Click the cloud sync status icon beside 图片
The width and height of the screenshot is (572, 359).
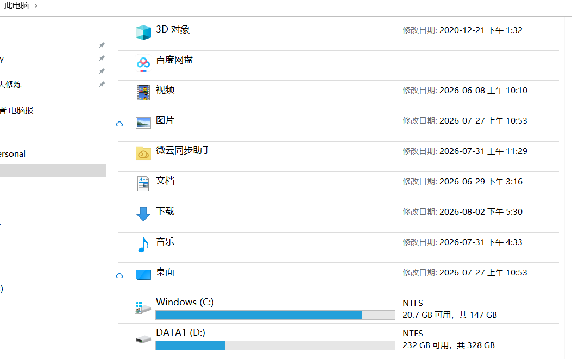(120, 124)
